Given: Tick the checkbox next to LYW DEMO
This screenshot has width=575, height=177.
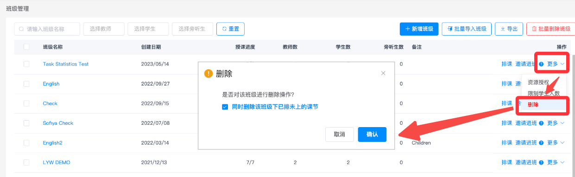Looking at the screenshot, I should click(x=26, y=162).
